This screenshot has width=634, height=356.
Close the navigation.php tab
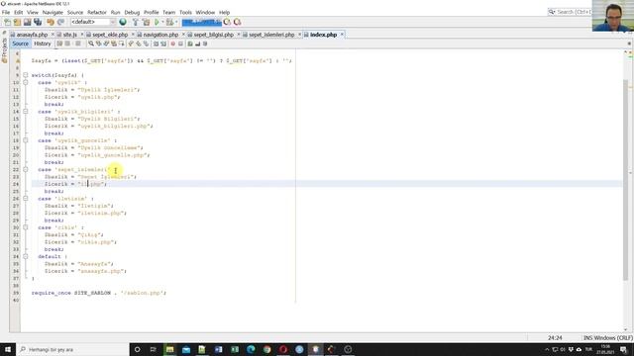click(182, 35)
